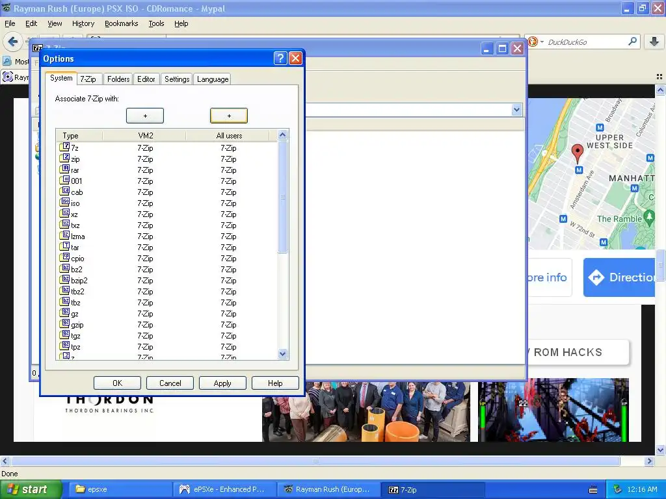Screen dimensions: 666x499
Task: Select the zip file type icon
Action: click(x=64, y=159)
